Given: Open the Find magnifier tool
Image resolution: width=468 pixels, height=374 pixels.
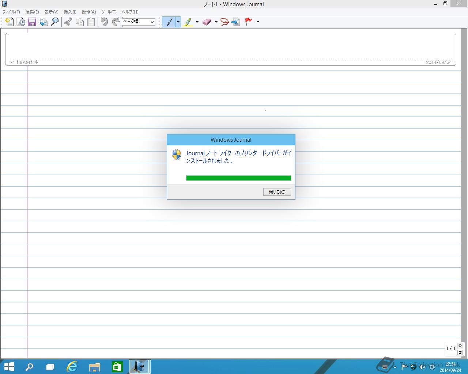Looking at the screenshot, I should [x=55, y=22].
